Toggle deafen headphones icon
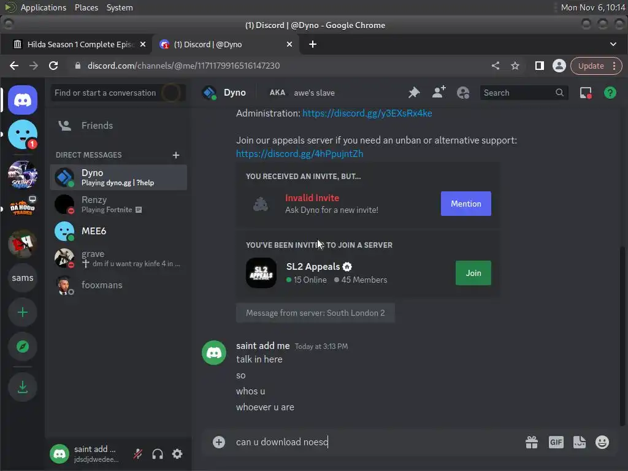Viewport: 628px width, 471px height. pyautogui.click(x=158, y=454)
